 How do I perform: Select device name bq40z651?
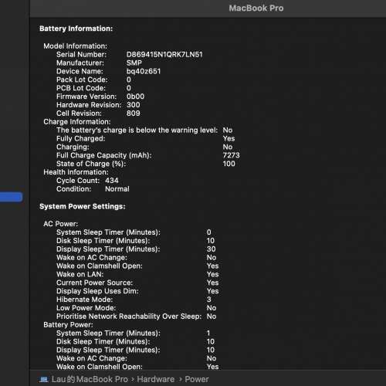tap(144, 71)
